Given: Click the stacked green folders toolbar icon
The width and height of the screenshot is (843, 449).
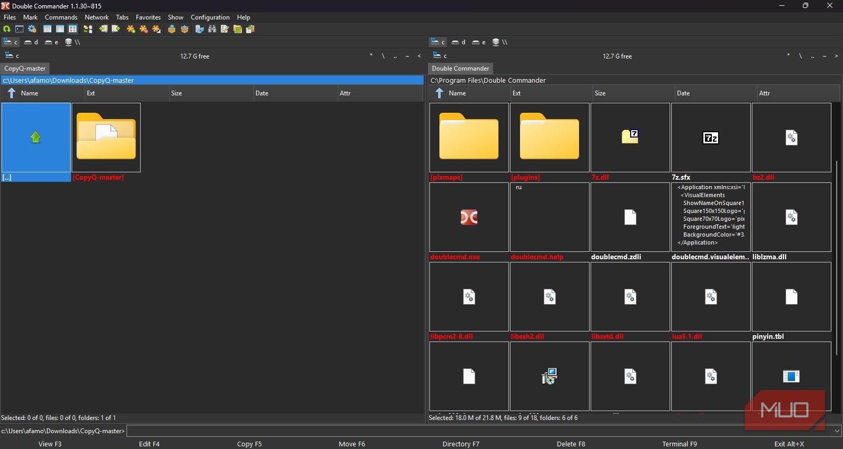Looking at the screenshot, I should pos(238,29).
